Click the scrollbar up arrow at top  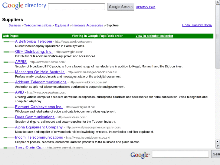point(218,2)
